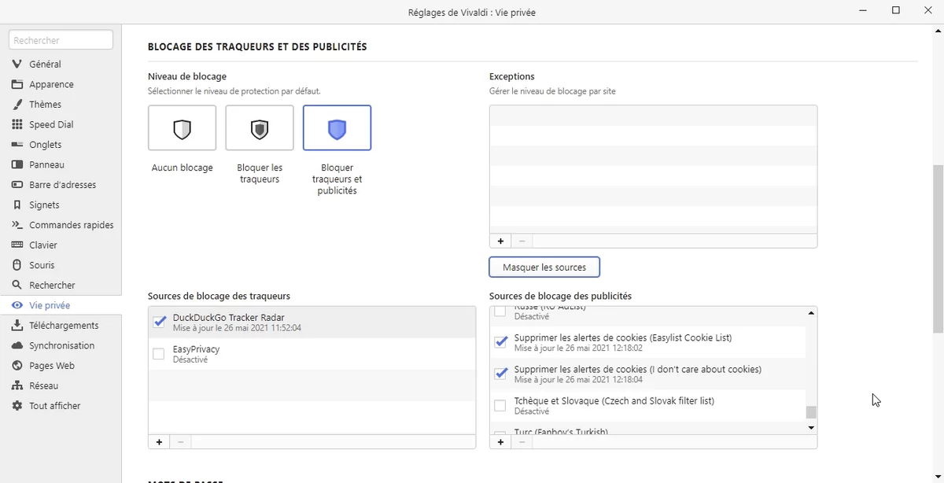
Task: Select I don't care about cookies label
Action: (638, 370)
